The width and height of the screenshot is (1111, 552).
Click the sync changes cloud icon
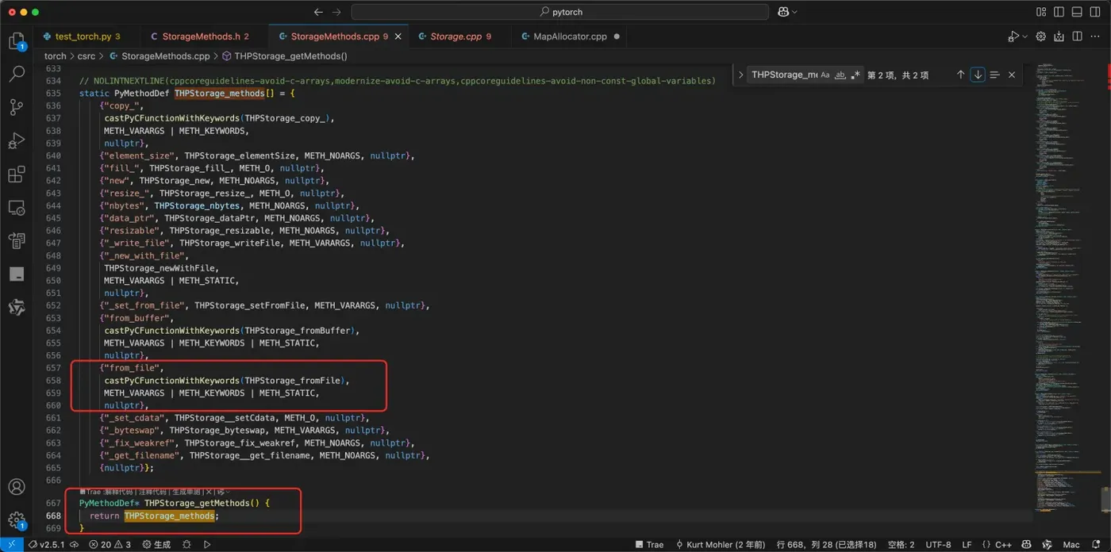click(x=75, y=544)
